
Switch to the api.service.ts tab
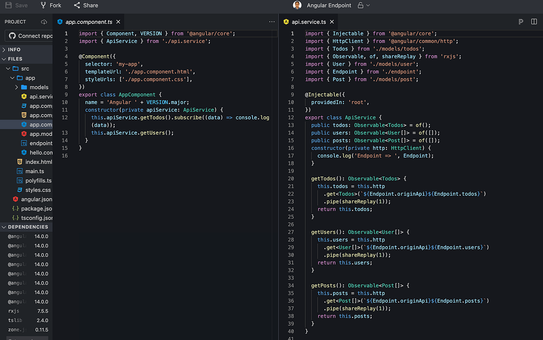point(308,22)
